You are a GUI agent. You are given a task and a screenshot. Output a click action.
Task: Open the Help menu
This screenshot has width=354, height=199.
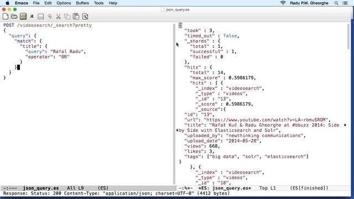pos(113,3)
